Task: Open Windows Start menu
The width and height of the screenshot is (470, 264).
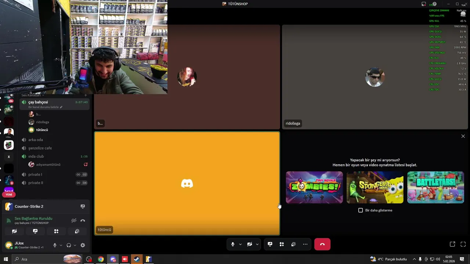Action: point(6,259)
